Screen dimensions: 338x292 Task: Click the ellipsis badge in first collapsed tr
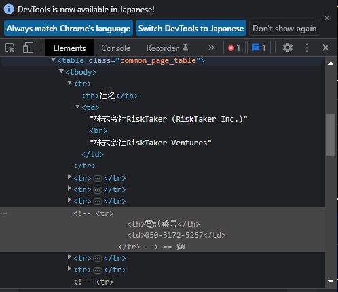pyautogui.click(x=98, y=179)
